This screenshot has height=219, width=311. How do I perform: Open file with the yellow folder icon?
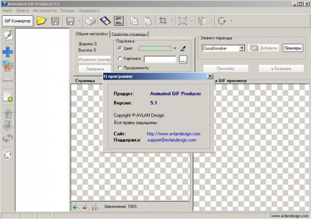pos(41,21)
